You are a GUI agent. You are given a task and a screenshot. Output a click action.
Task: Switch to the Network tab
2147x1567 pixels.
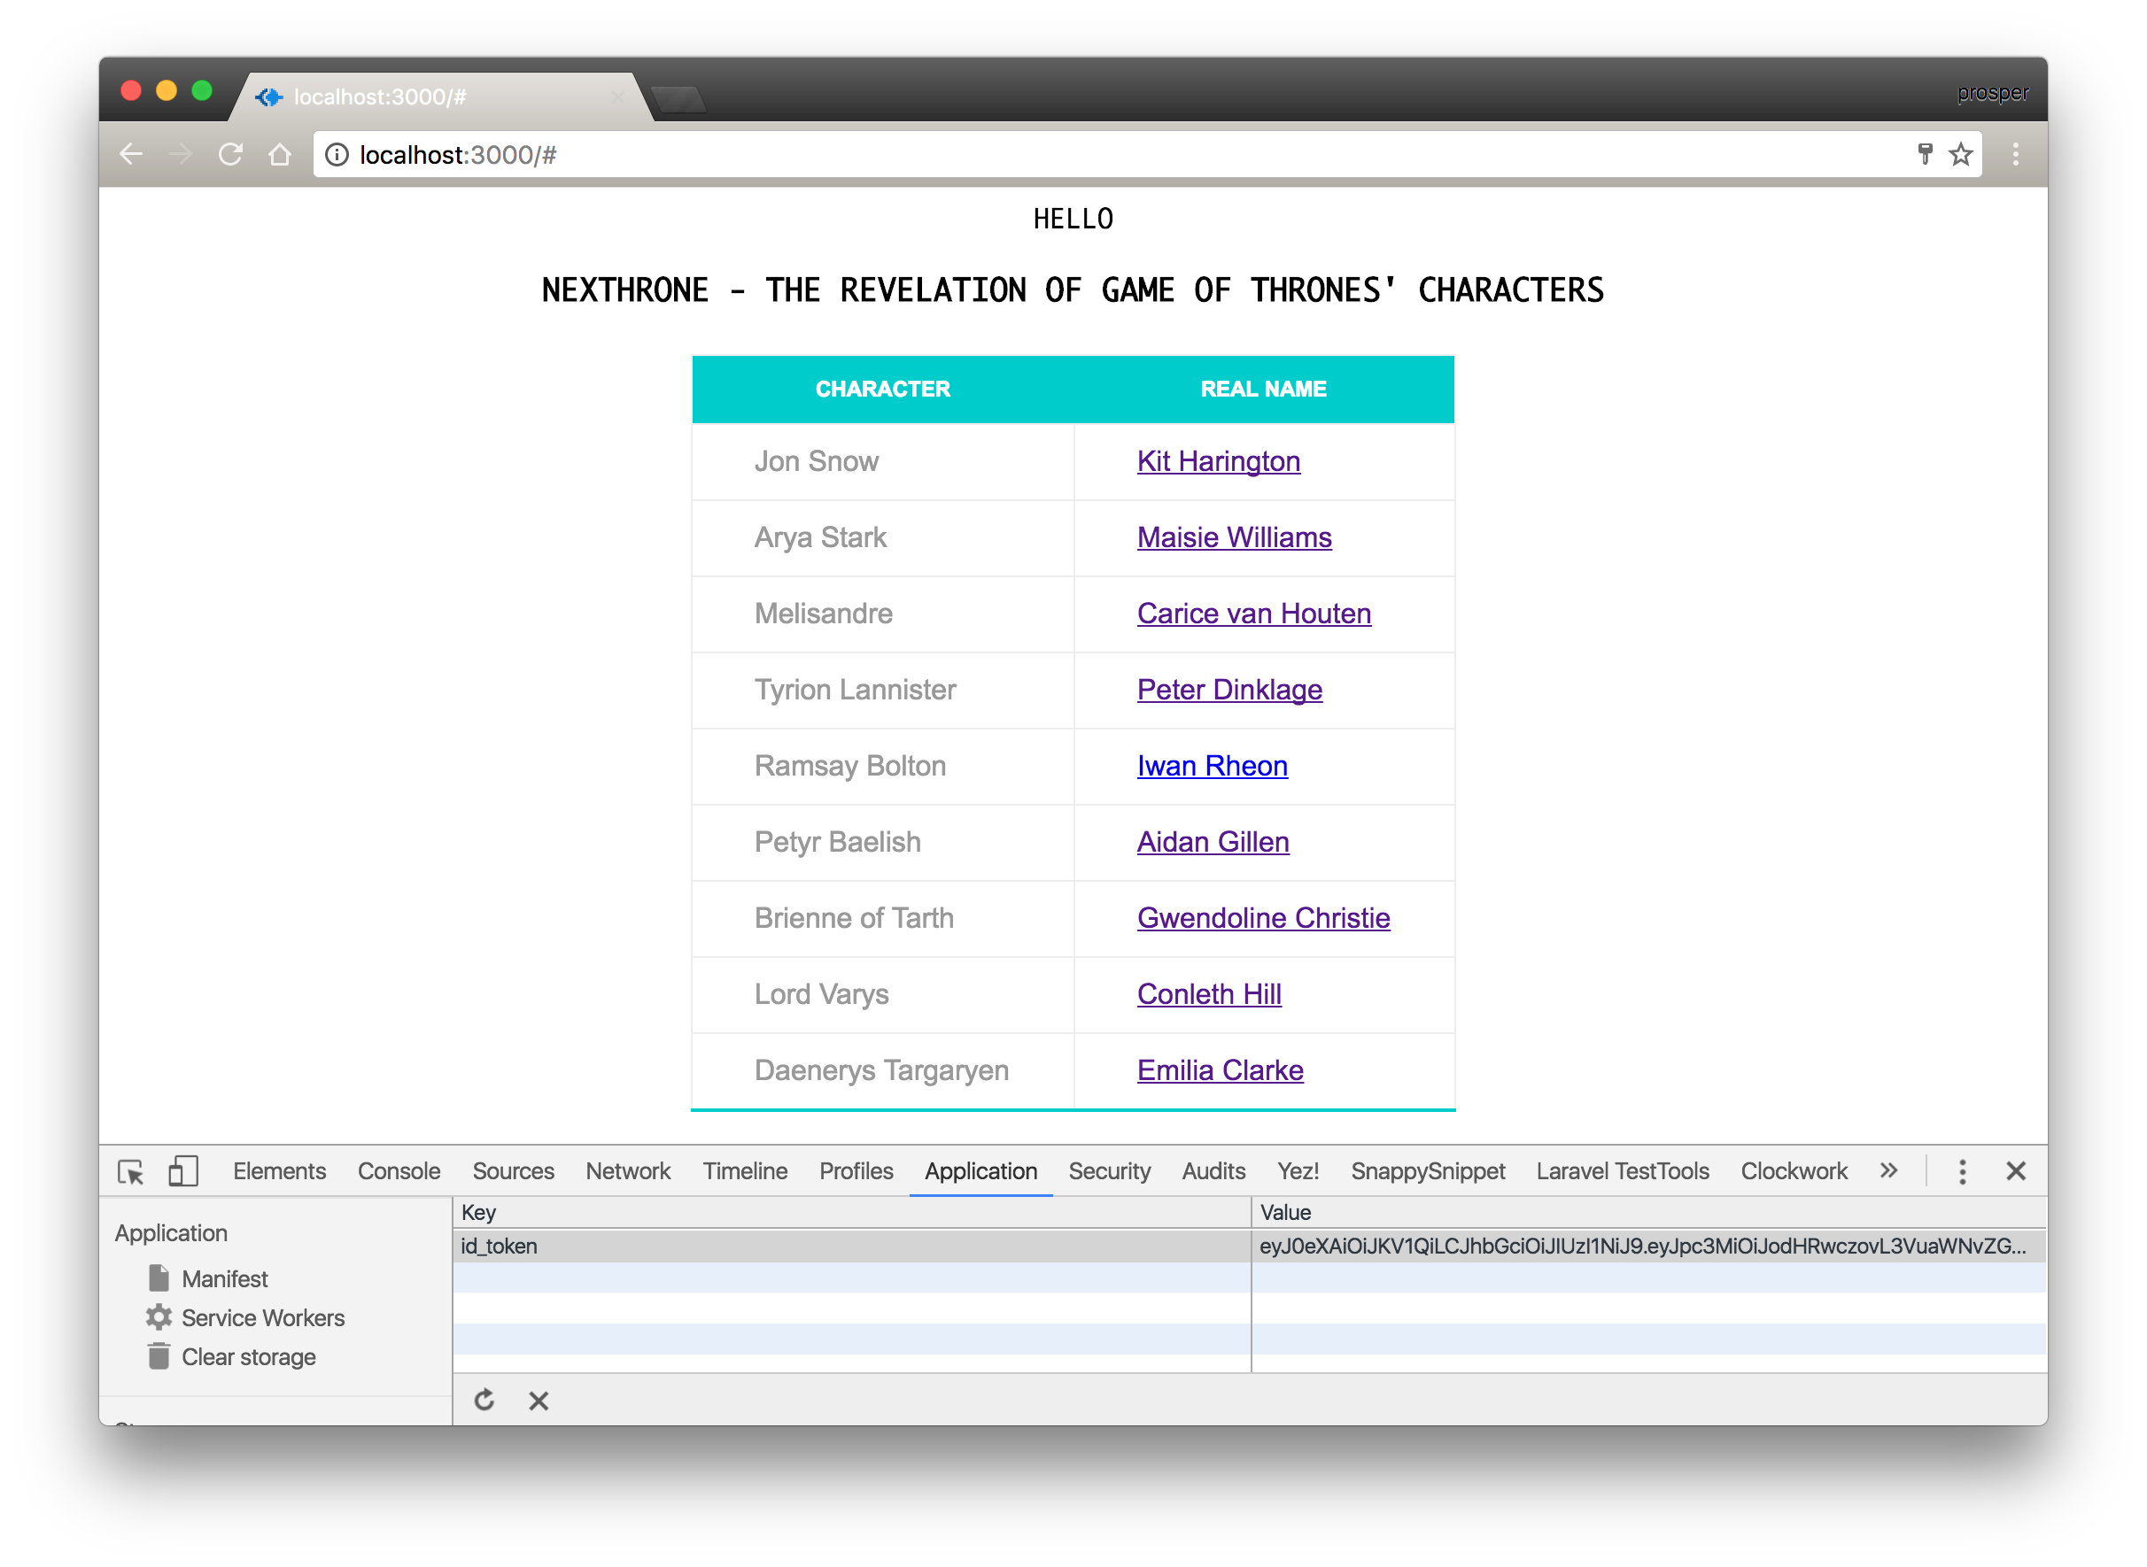[627, 1171]
